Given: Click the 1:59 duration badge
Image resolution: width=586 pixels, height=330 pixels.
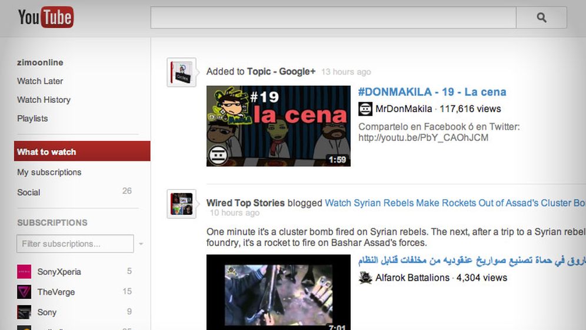Looking at the screenshot, I should [x=337, y=160].
